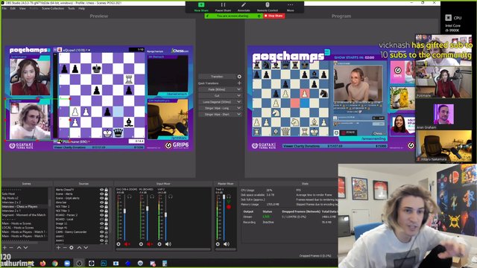Expand the Stinger Wipe - Long dropdown
Screen dimensions: 477x268
238,108
